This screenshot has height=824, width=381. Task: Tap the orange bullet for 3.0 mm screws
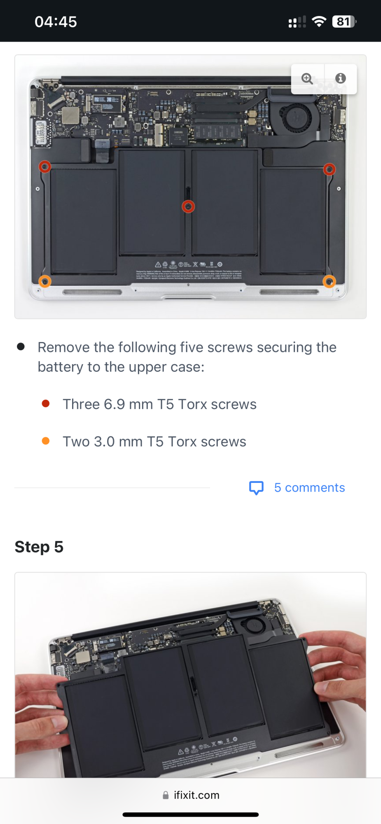tap(46, 441)
